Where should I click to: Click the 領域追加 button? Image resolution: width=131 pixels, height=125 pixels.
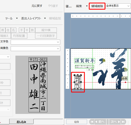point(55,18)
